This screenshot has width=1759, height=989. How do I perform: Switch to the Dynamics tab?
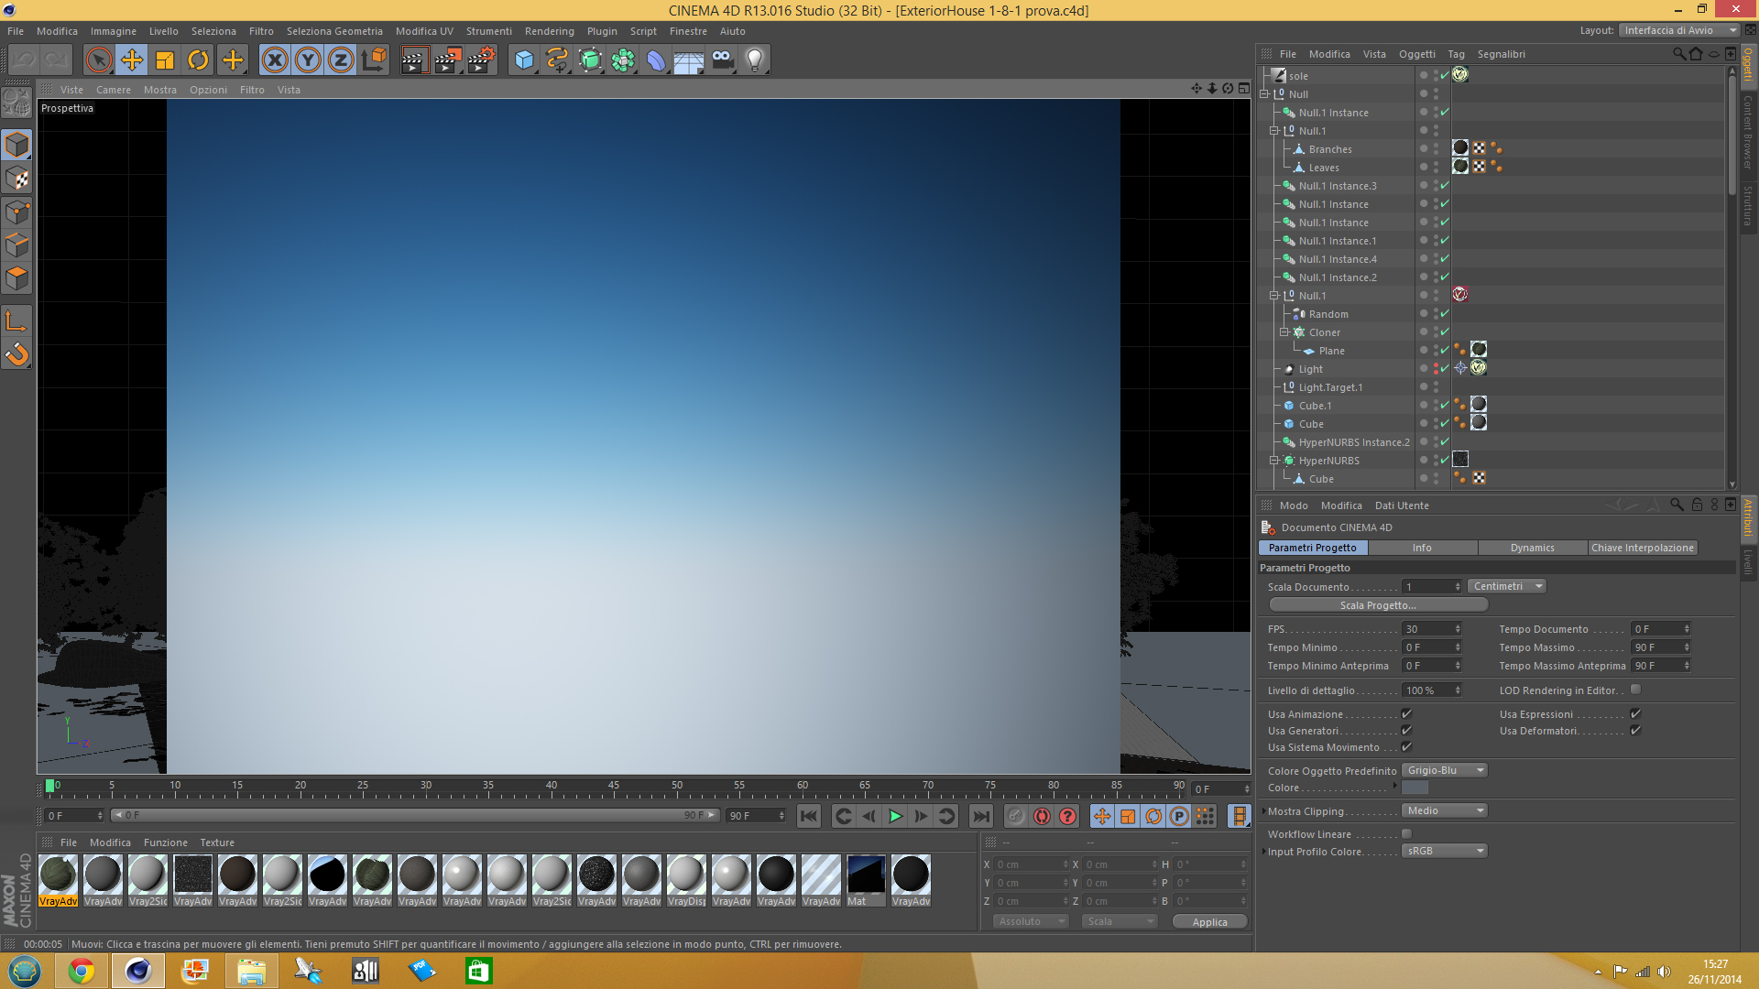tap(1532, 548)
